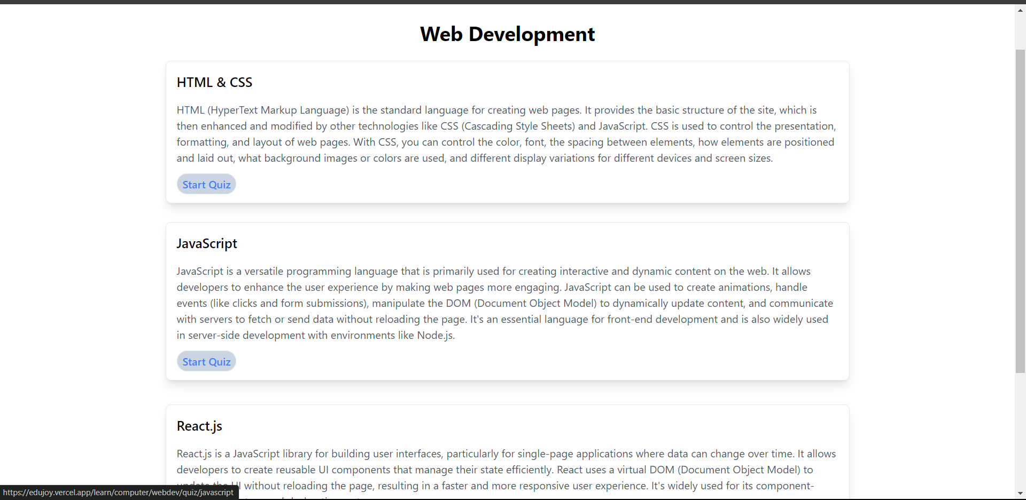Start the HTML & CSS quiz
This screenshot has height=500, width=1026.
coord(206,184)
